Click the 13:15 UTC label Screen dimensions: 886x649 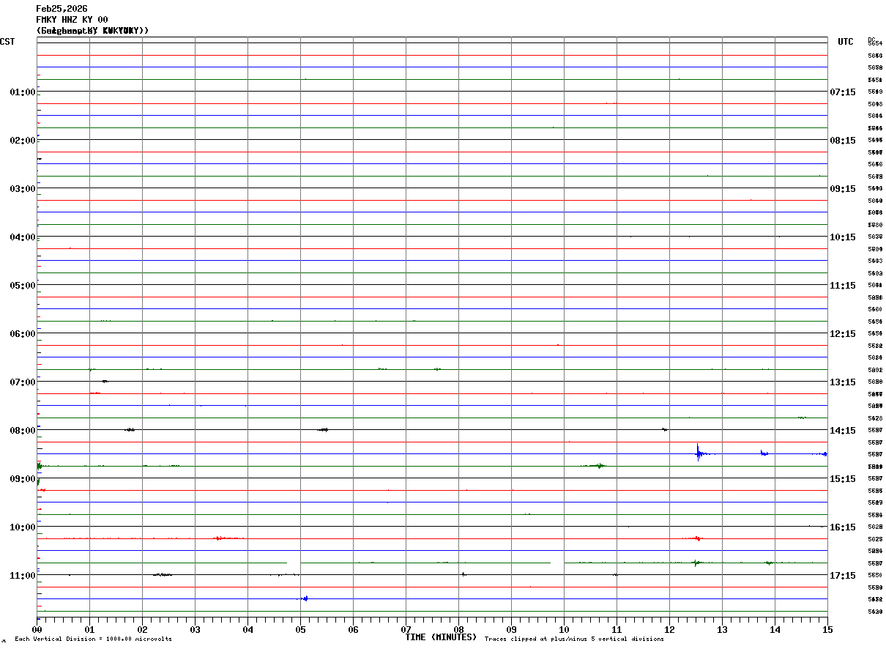pyautogui.click(x=843, y=382)
